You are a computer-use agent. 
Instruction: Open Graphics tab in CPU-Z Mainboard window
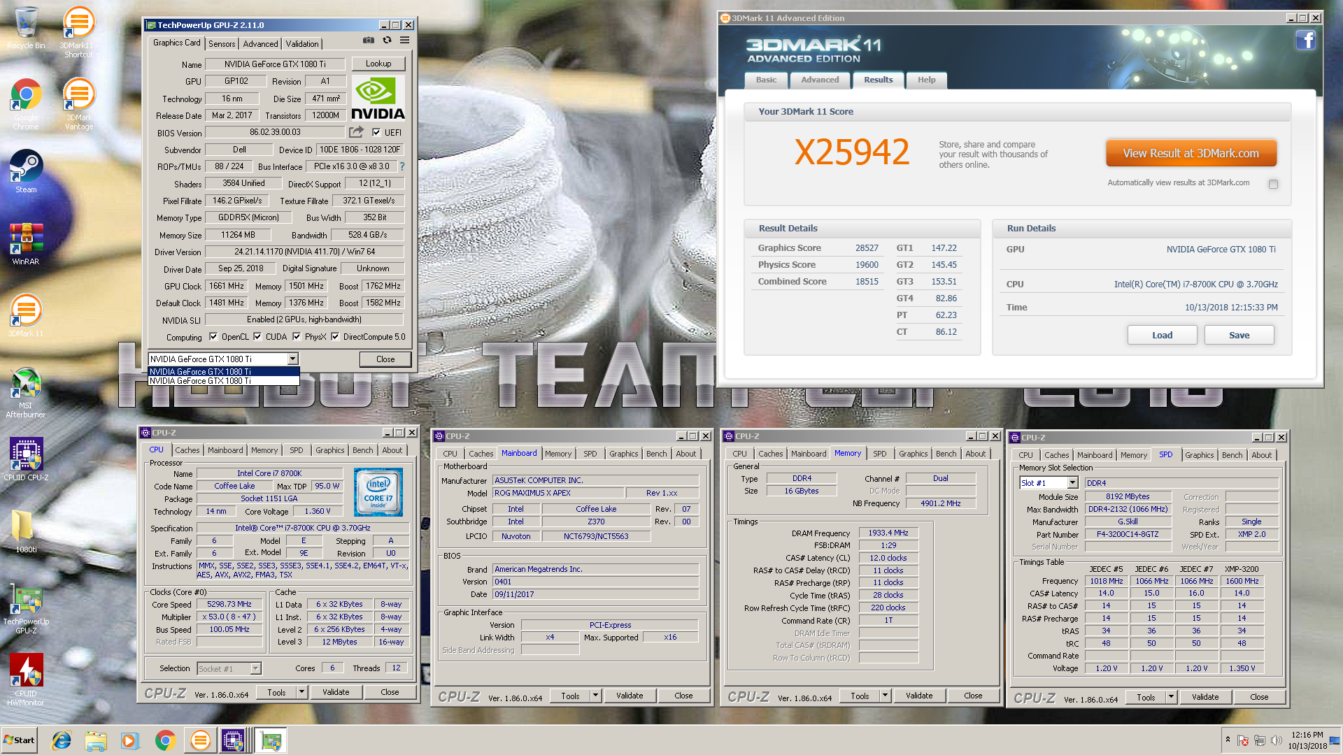pyautogui.click(x=623, y=454)
